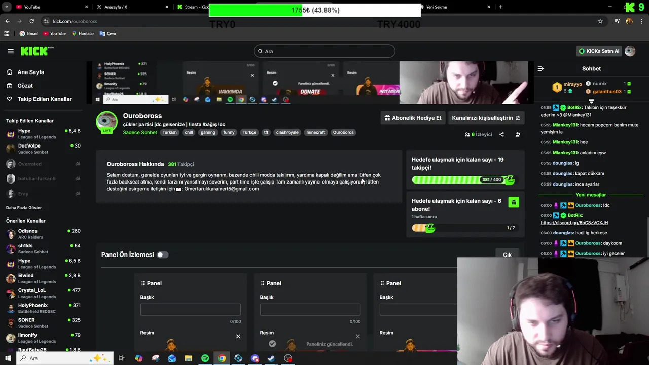Open Gmail bookmark
649x365 pixels.
pyautogui.click(x=28, y=33)
